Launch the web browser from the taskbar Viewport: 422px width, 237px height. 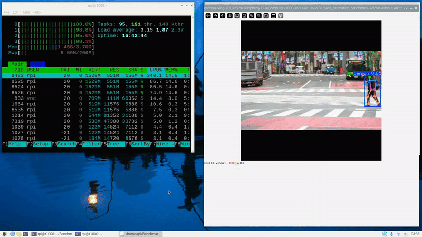(12, 234)
